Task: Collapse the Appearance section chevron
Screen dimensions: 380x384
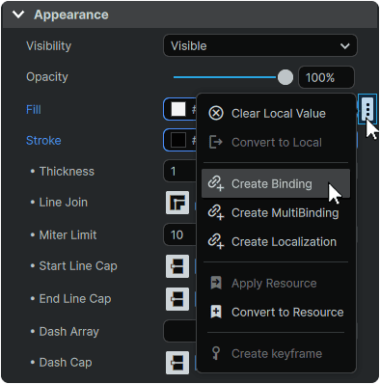Action: 18,14
